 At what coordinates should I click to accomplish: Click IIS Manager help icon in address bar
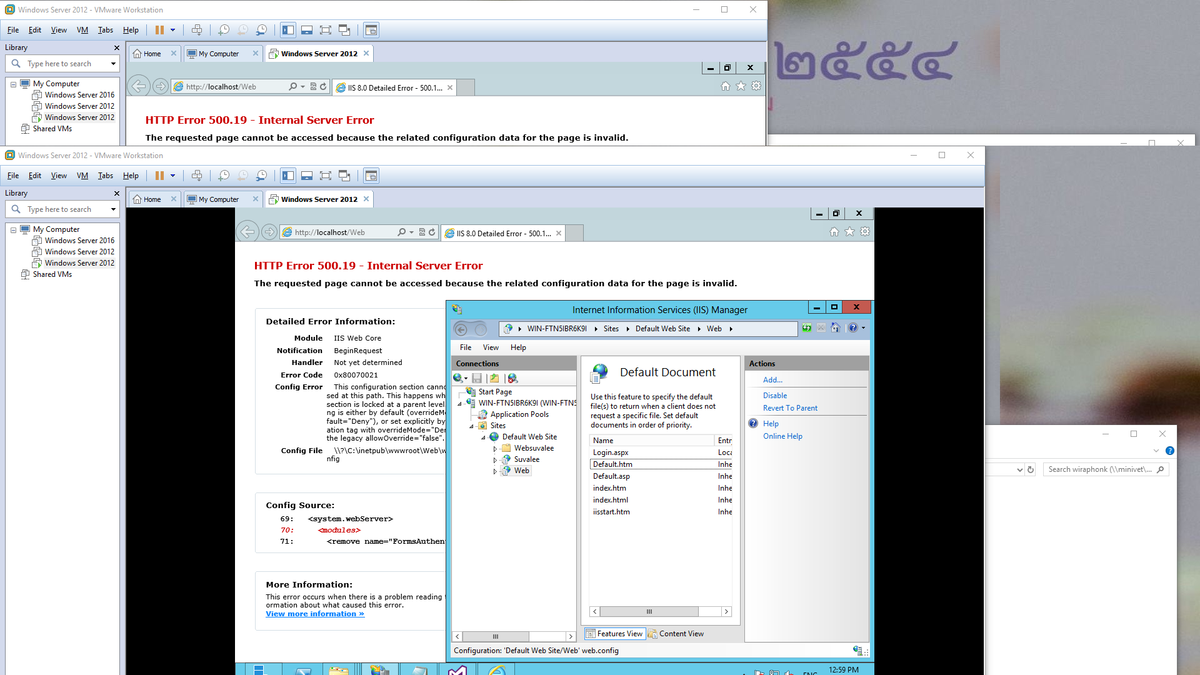(853, 328)
